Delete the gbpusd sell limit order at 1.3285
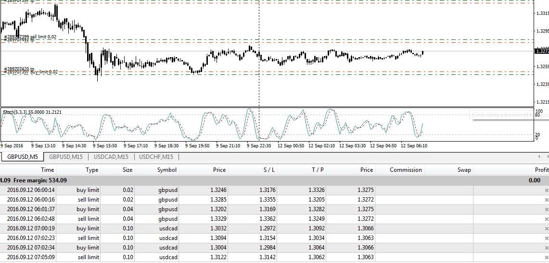 [546, 200]
